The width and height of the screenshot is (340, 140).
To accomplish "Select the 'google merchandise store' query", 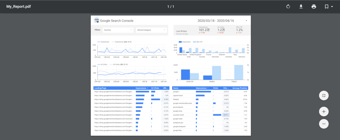I will [210, 103].
